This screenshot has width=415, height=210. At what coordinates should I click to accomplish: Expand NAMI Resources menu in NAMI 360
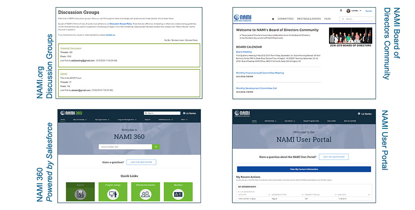[x=166, y=120]
